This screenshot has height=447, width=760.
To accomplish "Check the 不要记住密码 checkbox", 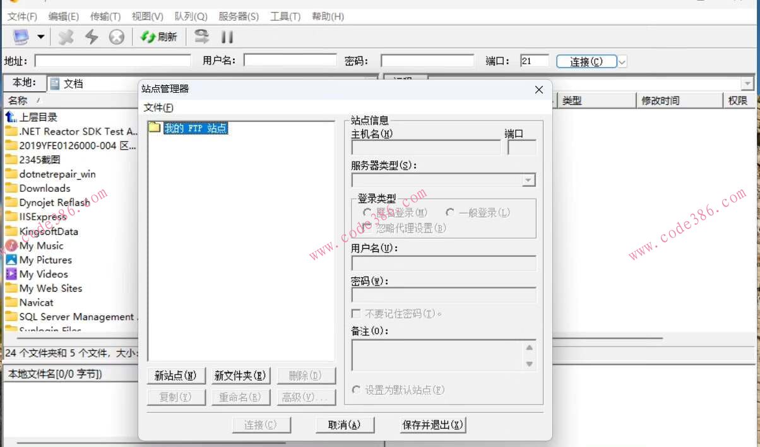I will point(357,313).
